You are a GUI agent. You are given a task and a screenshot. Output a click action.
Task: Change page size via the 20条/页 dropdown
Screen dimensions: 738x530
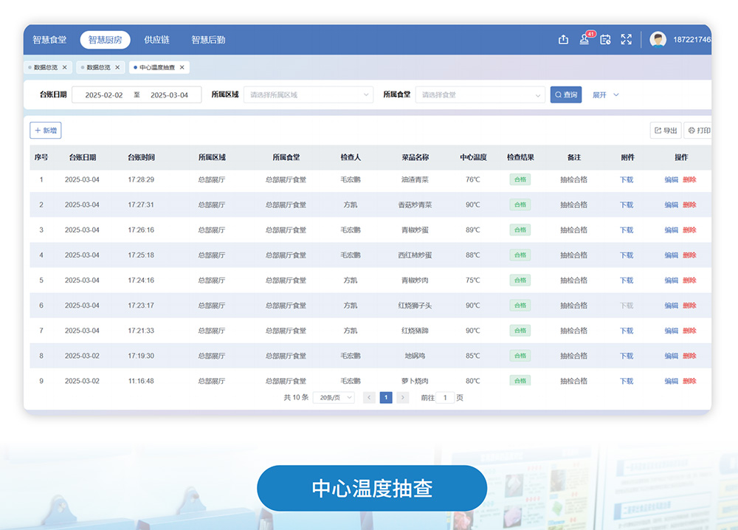click(x=334, y=396)
